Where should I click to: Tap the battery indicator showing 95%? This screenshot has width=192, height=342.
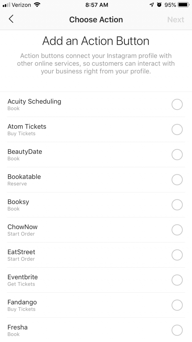pyautogui.click(x=181, y=5)
